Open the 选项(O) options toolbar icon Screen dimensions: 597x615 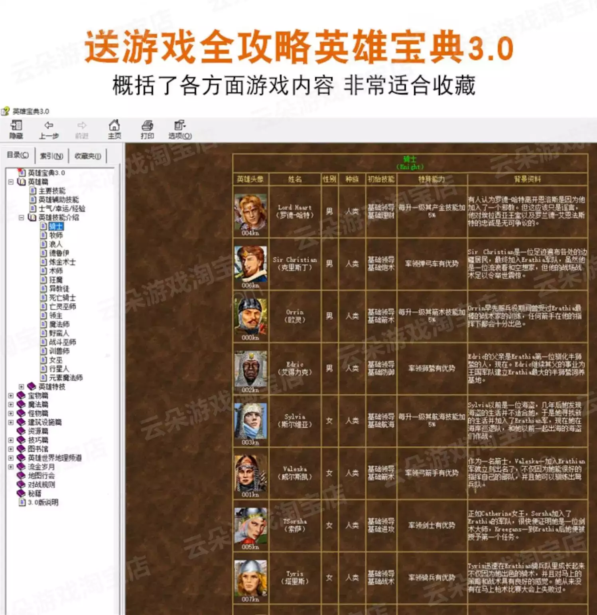point(179,130)
